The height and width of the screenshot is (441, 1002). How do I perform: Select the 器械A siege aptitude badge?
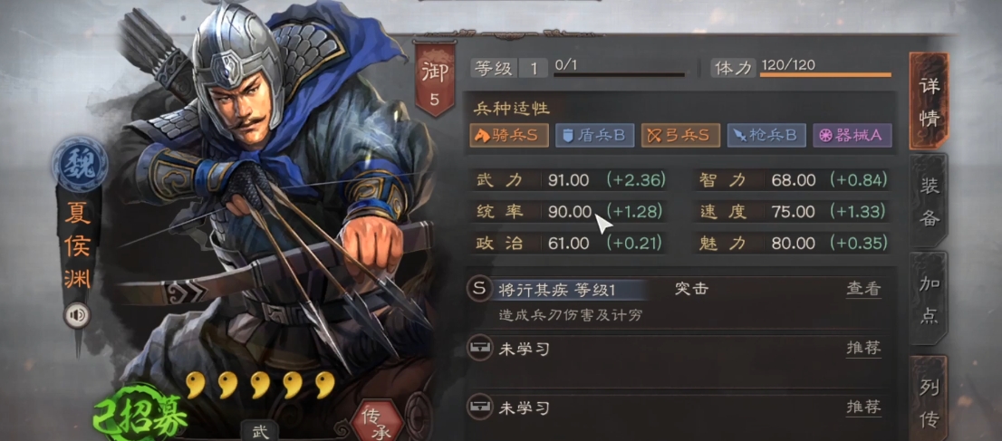(x=852, y=136)
